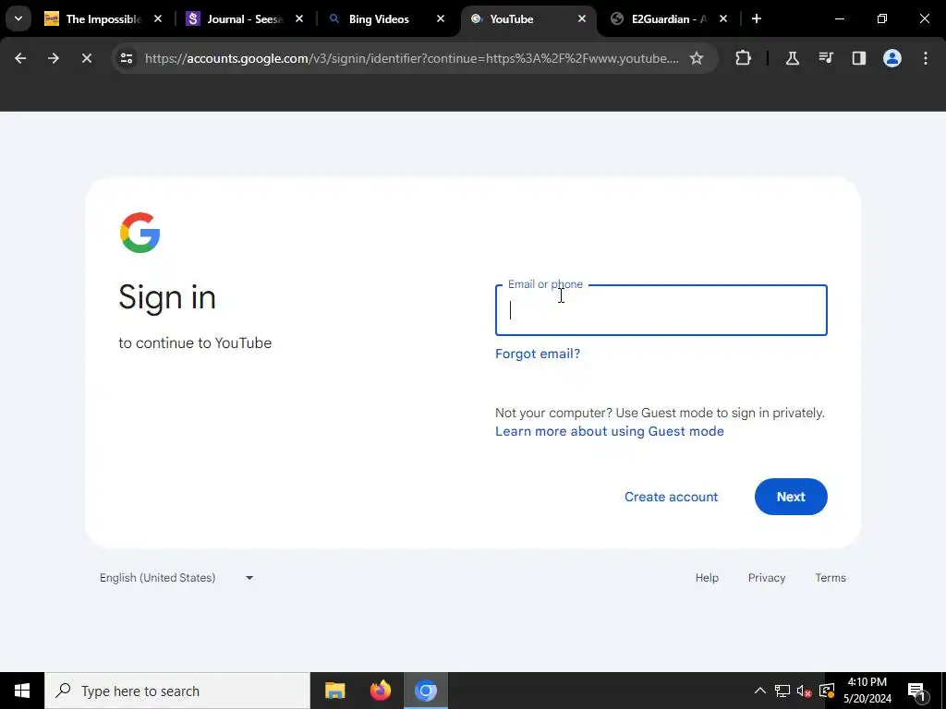Screen dimensions: 946x709
Task: Open the Privacy footer link
Action: (767, 578)
